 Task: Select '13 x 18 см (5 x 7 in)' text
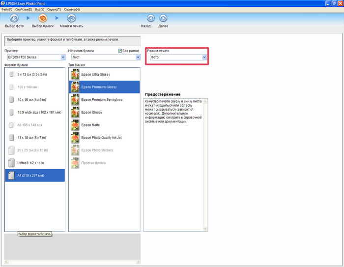pos(32,138)
